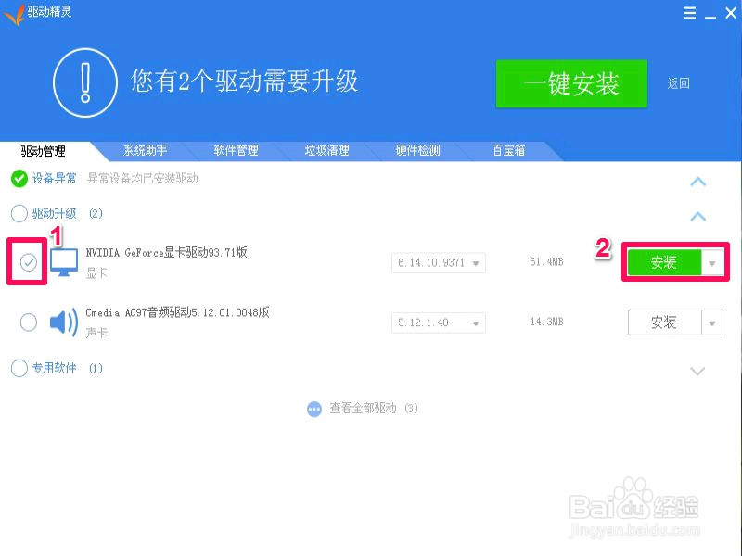Open arrow next to Cmedia 安装 button

click(712, 322)
